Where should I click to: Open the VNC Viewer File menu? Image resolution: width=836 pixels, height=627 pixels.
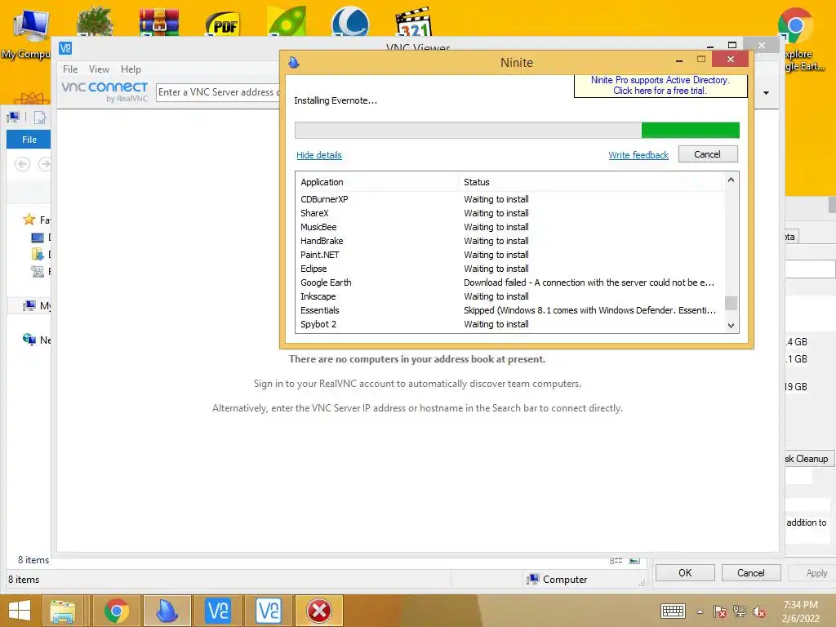point(70,69)
